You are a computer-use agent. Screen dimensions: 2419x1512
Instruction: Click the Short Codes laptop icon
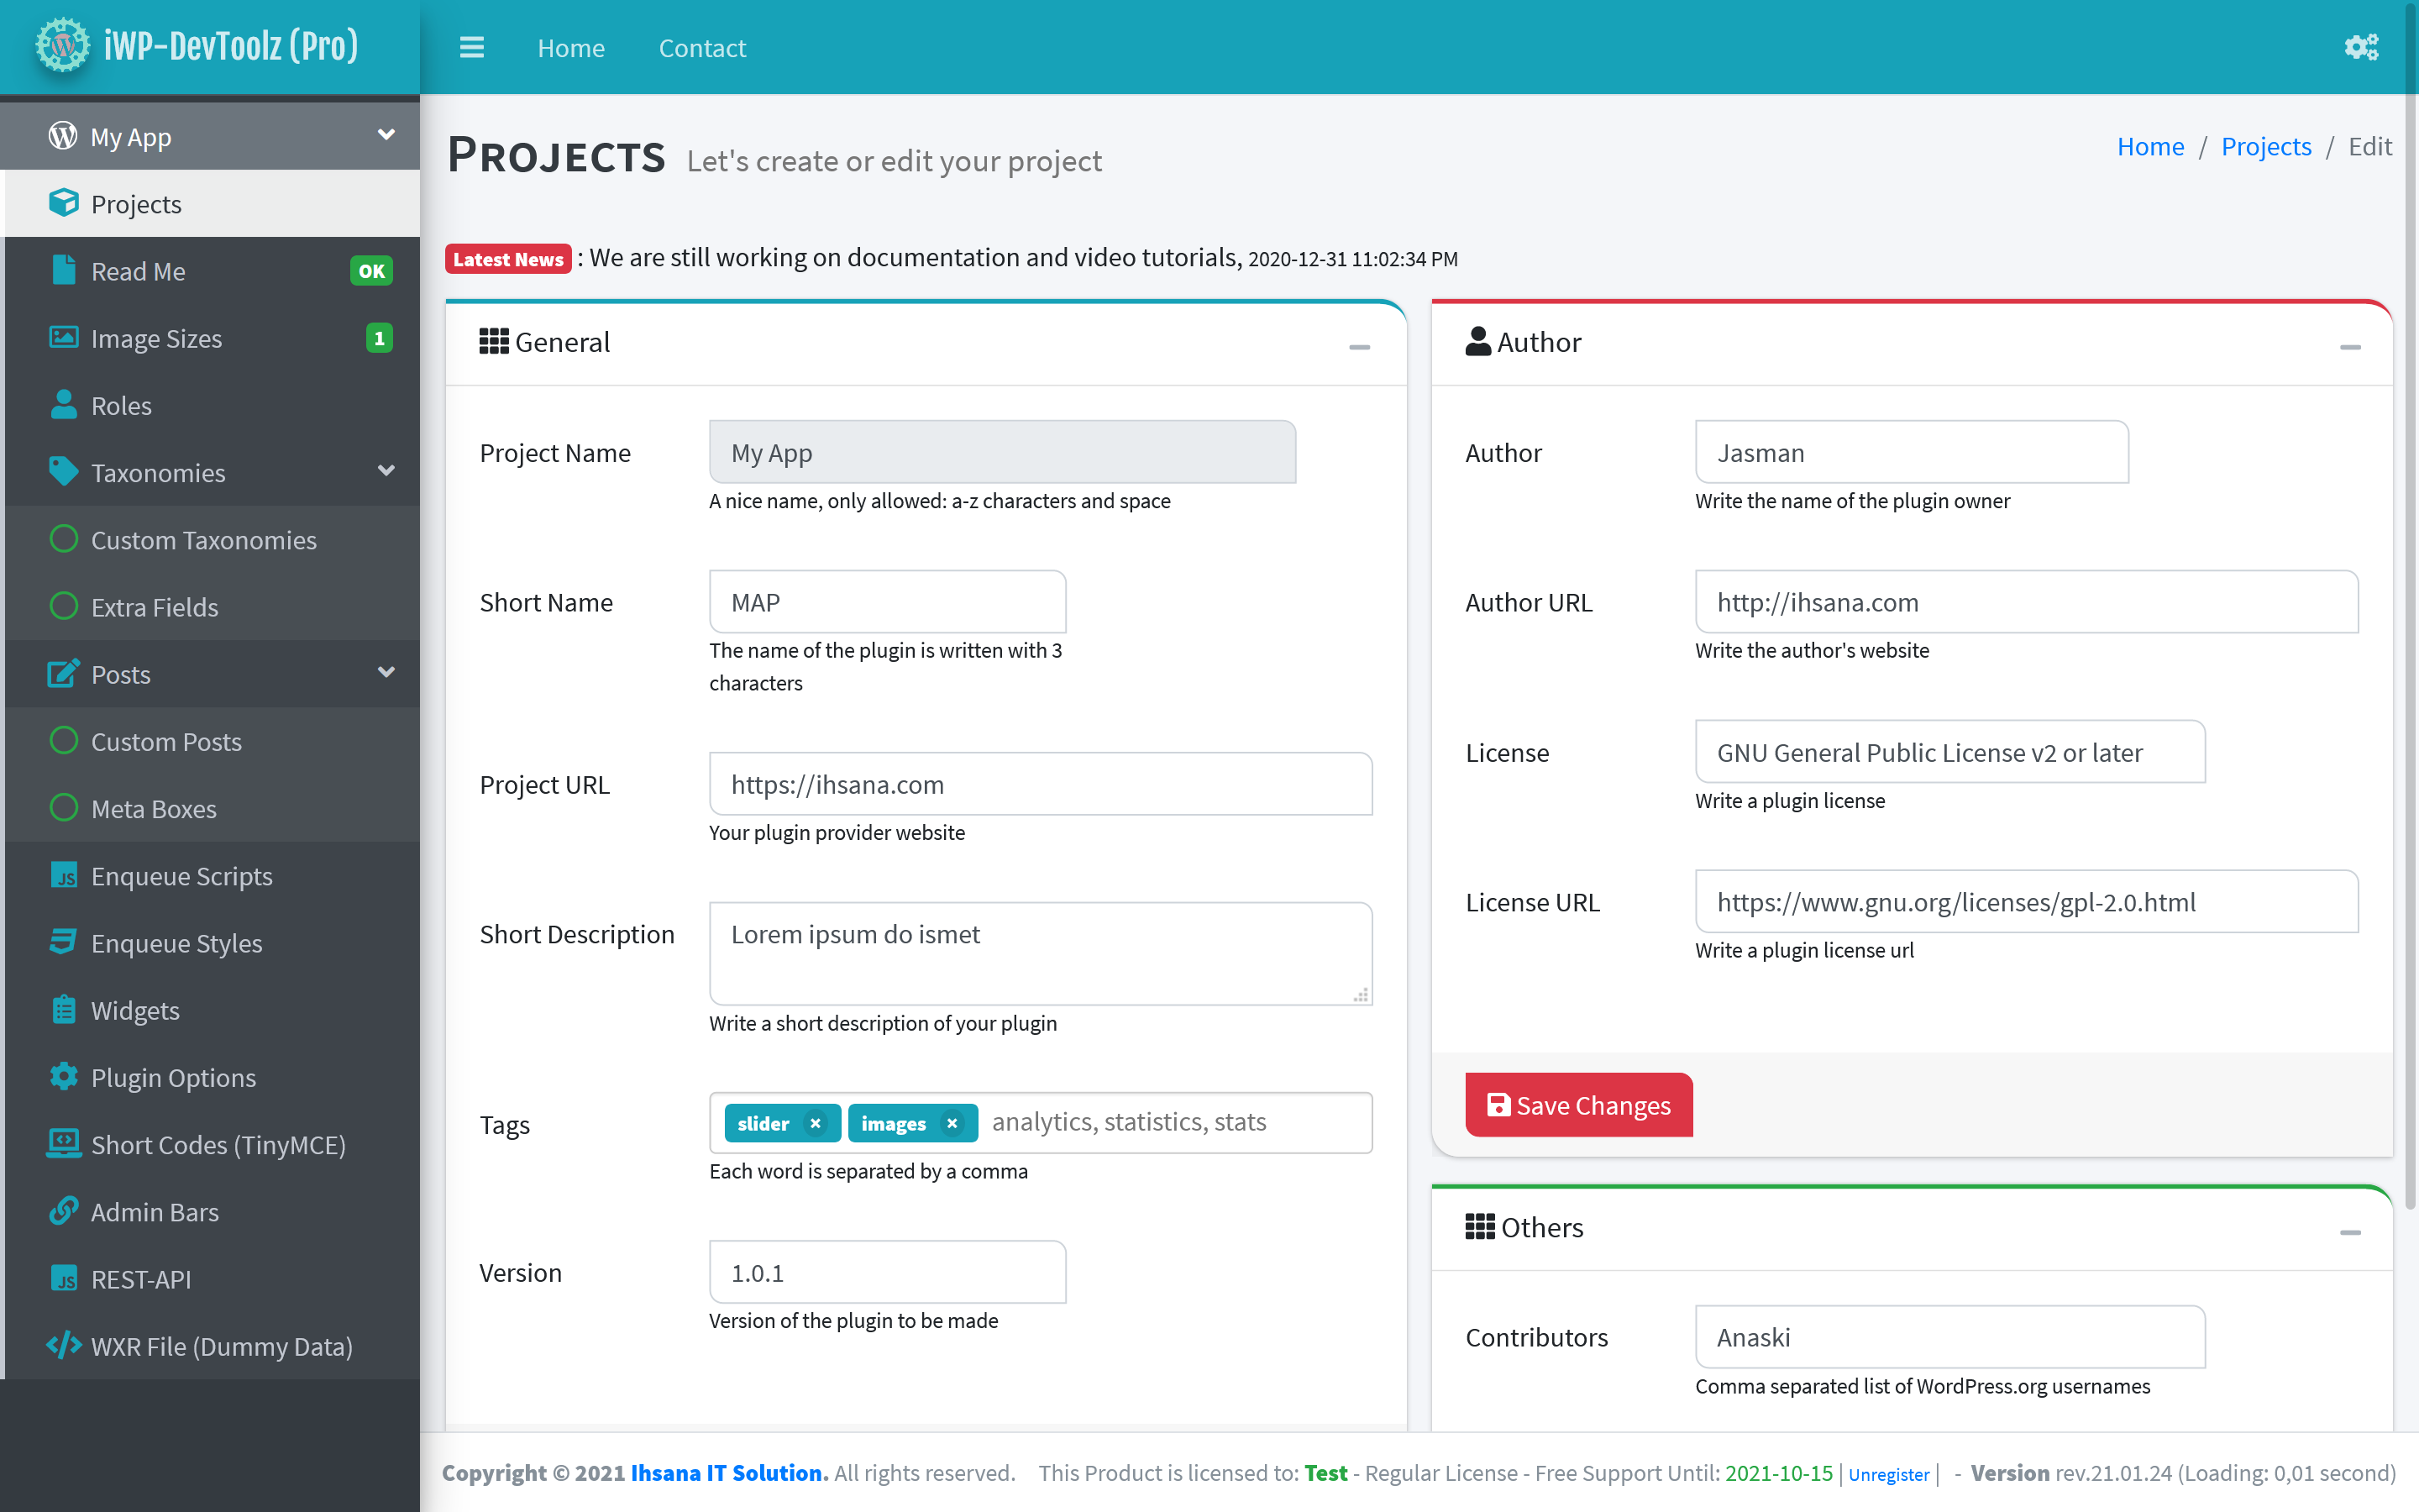(x=63, y=1143)
